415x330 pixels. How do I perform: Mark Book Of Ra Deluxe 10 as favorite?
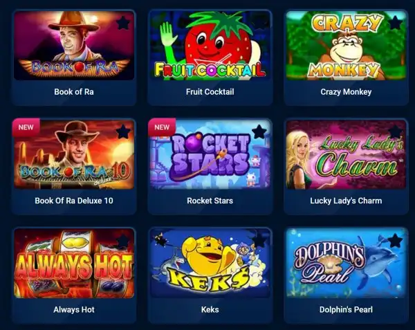point(123,131)
